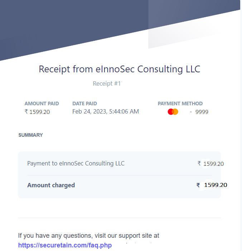The width and height of the screenshot is (242, 251).
Task: Click the rupee symbol beside the bold total
Action: click(198, 185)
